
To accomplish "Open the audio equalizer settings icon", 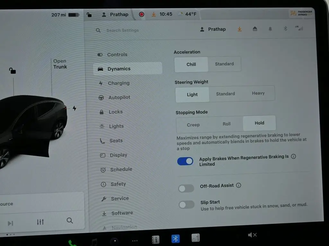I will coord(40,222).
